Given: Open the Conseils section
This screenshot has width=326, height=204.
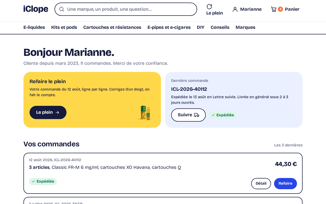Looking at the screenshot, I should pos(220,27).
